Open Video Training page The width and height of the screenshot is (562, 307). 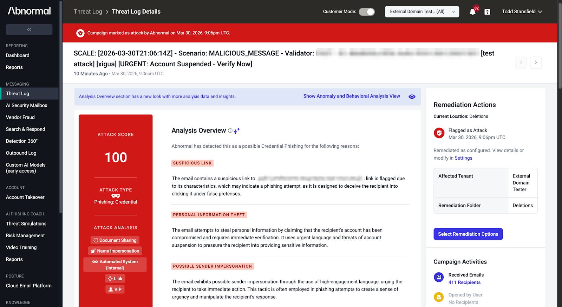21,247
